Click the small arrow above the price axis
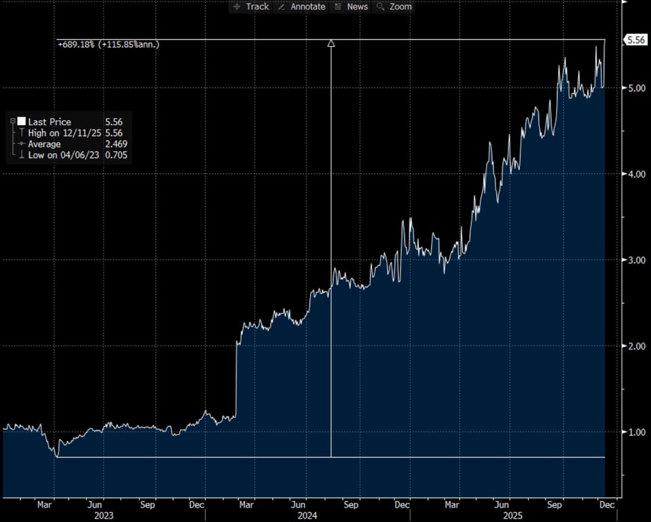 pos(625,2)
